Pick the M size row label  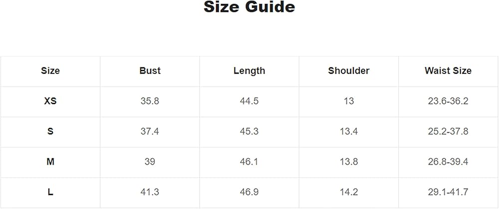point(50,162)
